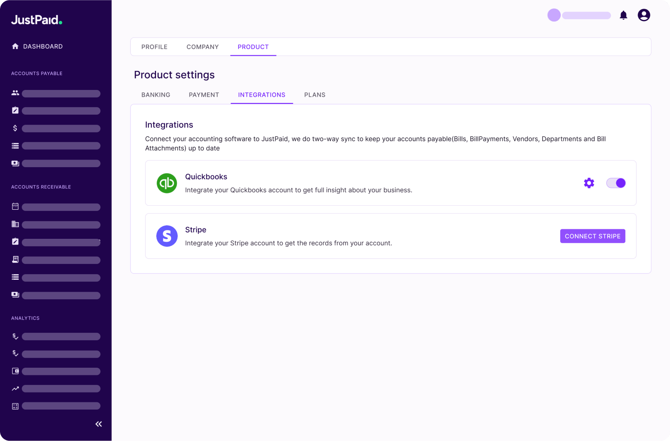Switch to the Payment sub-tab
The width and height of the screenshot is (670, 441).
(x=204, y=95)
